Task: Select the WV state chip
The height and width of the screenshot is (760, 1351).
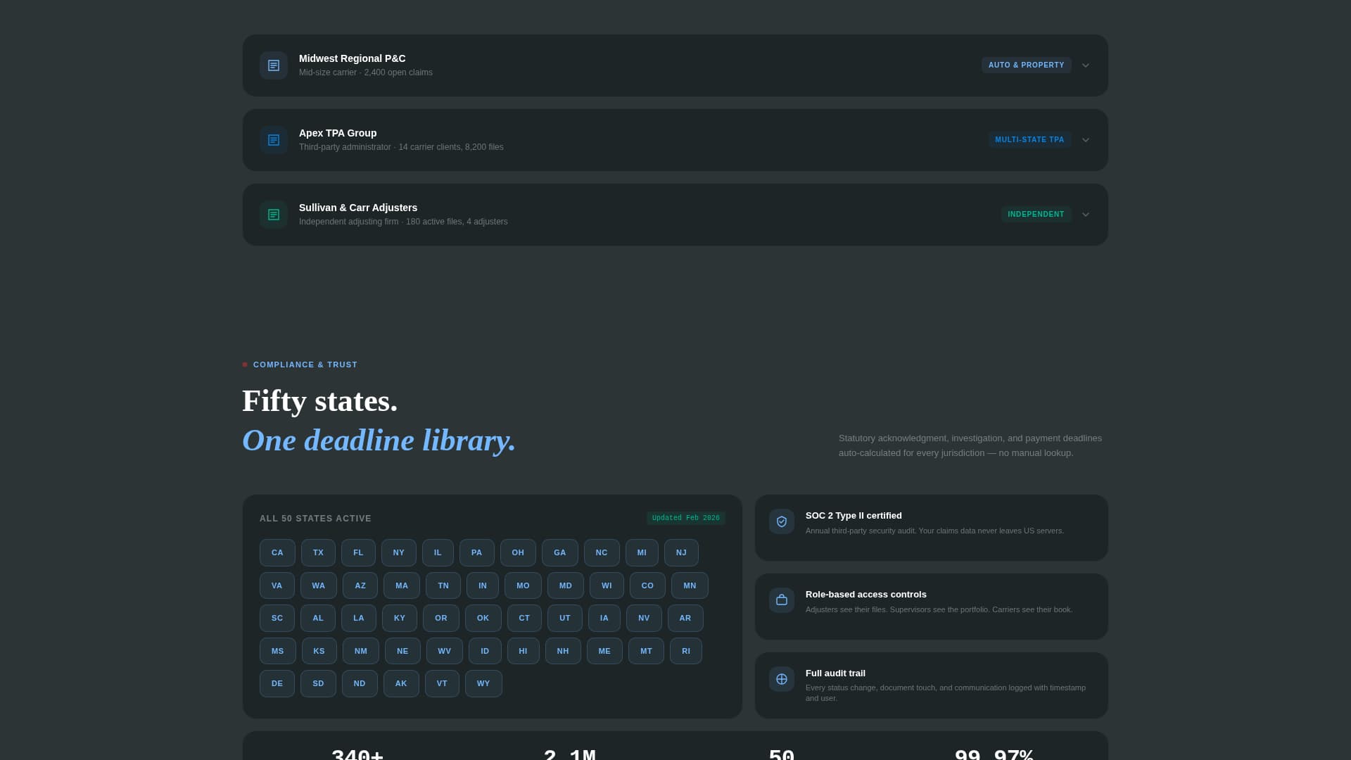Action: [x=445, y=651]
